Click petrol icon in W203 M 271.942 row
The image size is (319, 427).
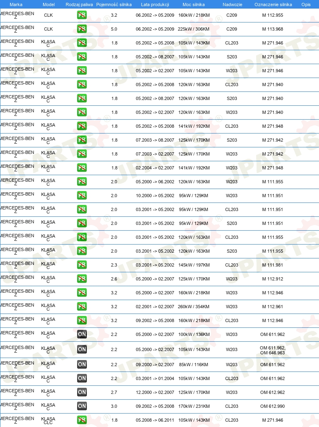pos(82,154)
